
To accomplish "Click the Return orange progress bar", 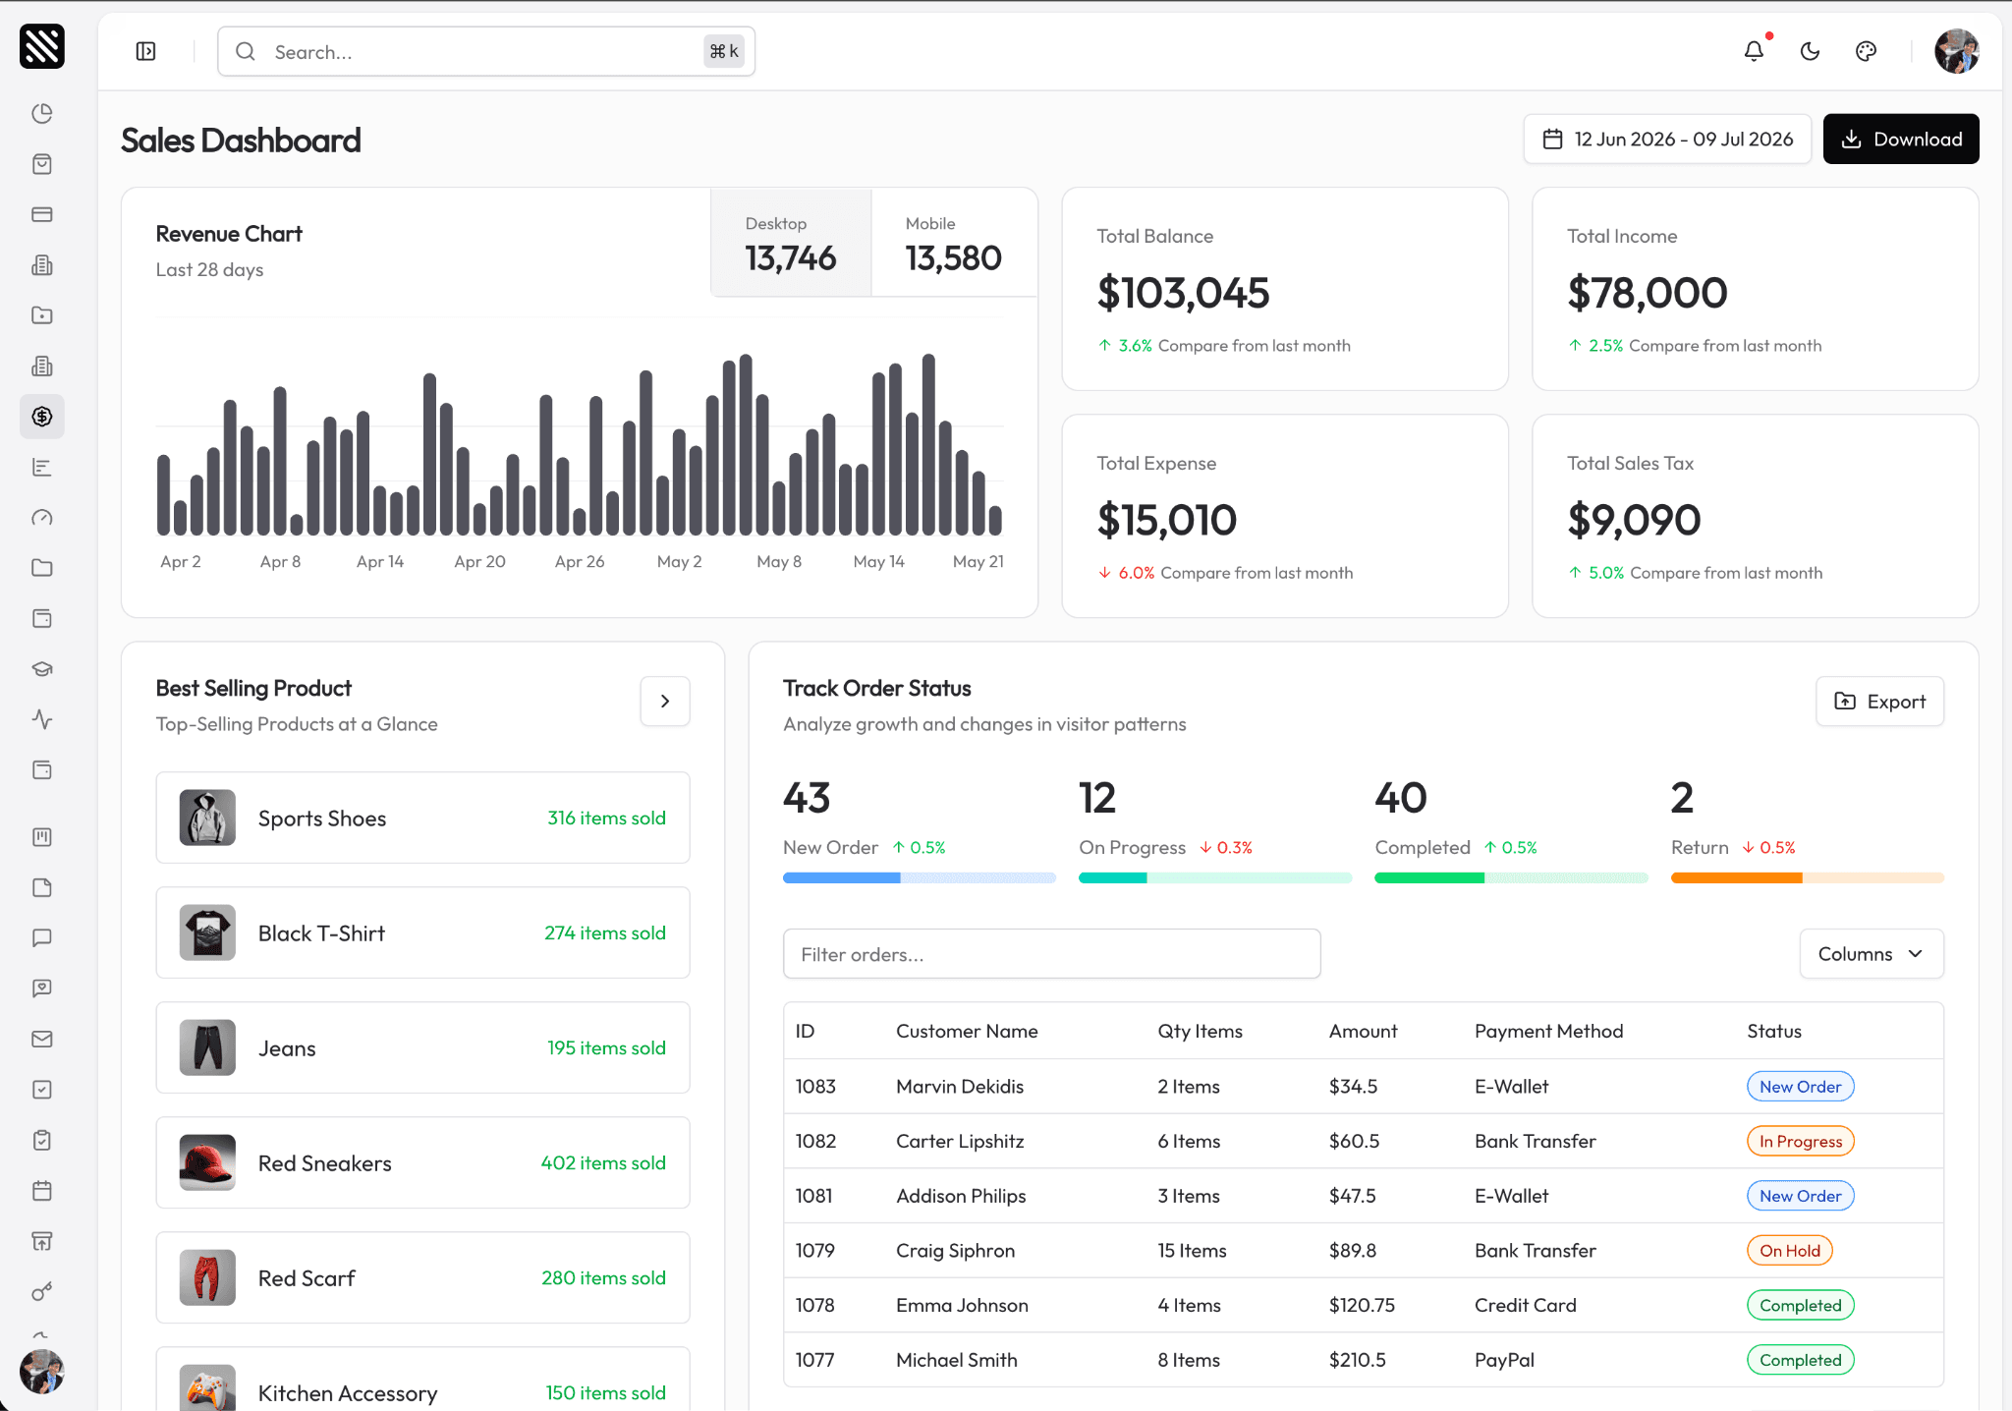I will (x=1807, y=877).
